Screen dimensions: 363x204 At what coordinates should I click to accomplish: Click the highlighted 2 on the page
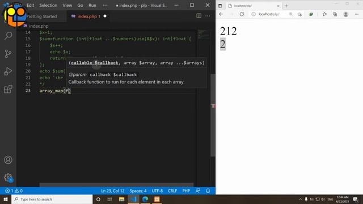click(223, 44)
